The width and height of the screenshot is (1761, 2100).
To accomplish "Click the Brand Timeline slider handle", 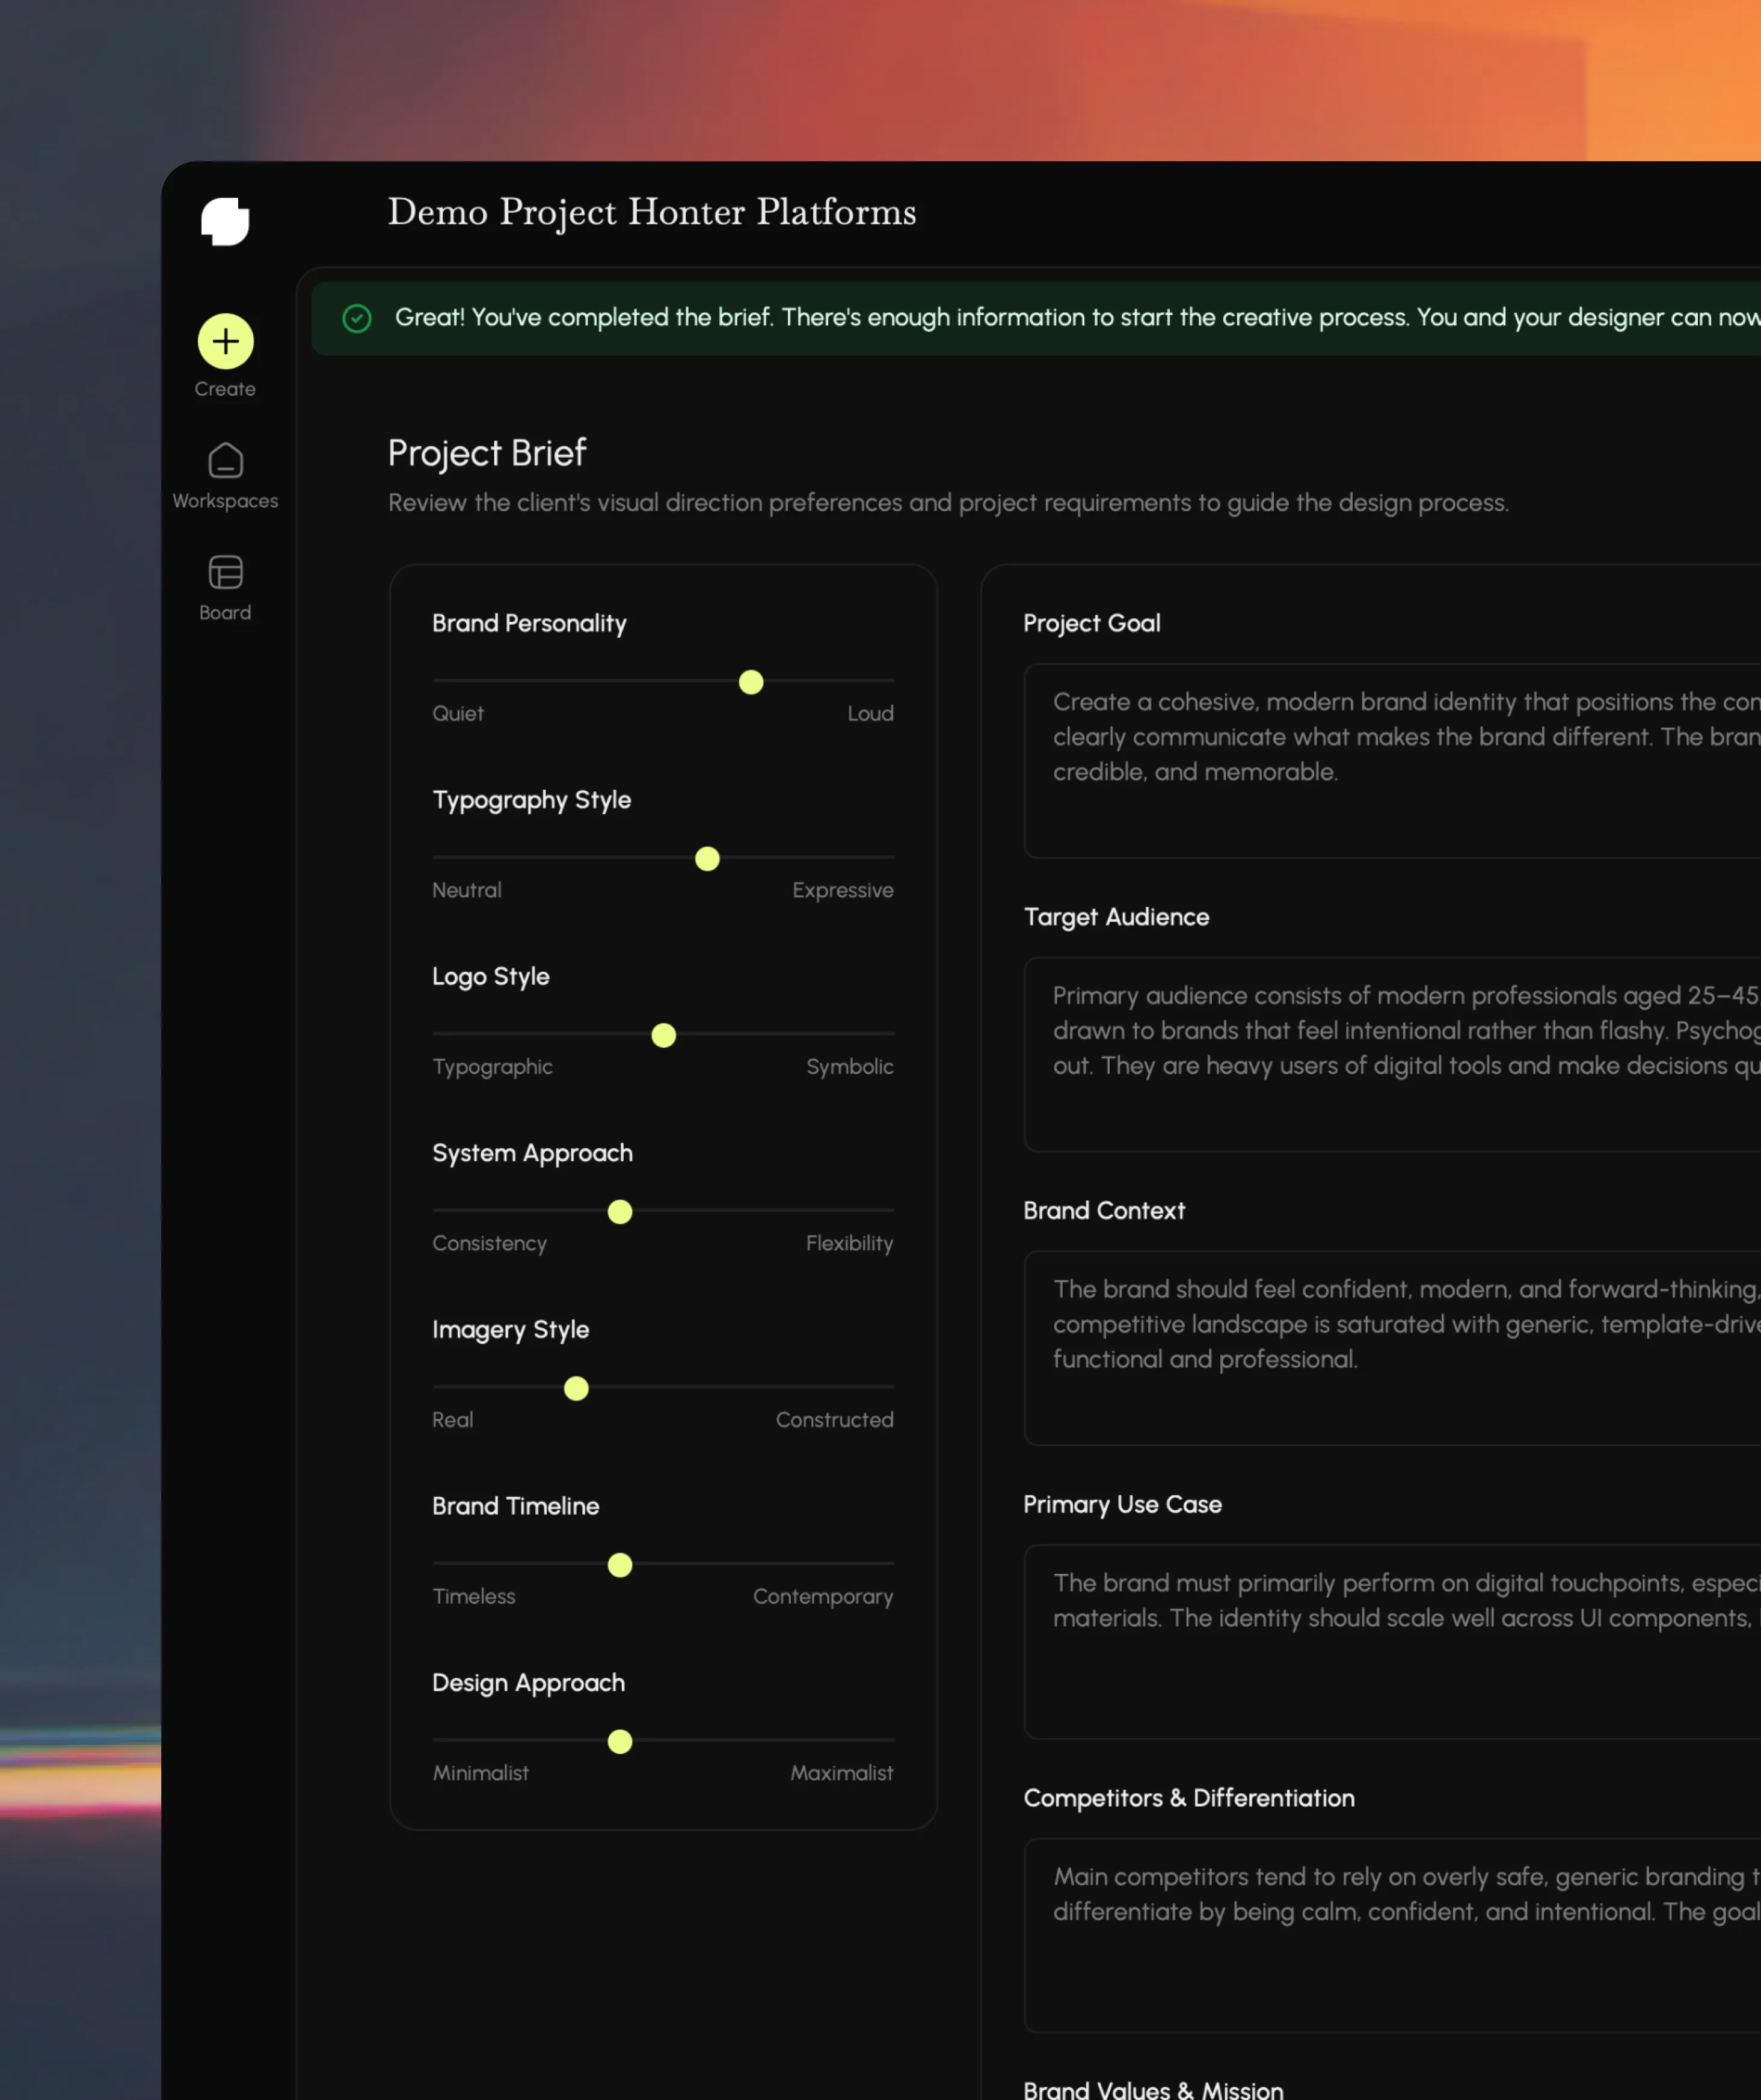I will 620,1565.
